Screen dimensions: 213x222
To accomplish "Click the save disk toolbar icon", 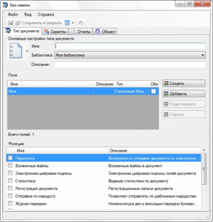I will click(x=11, y=23).
